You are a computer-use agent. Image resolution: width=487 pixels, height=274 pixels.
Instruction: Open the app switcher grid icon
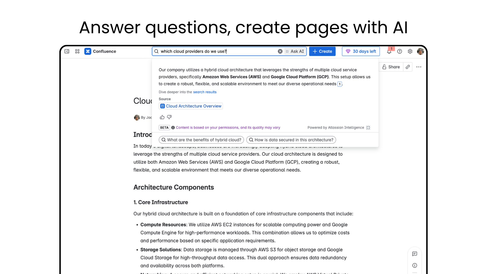coord(77,51)
